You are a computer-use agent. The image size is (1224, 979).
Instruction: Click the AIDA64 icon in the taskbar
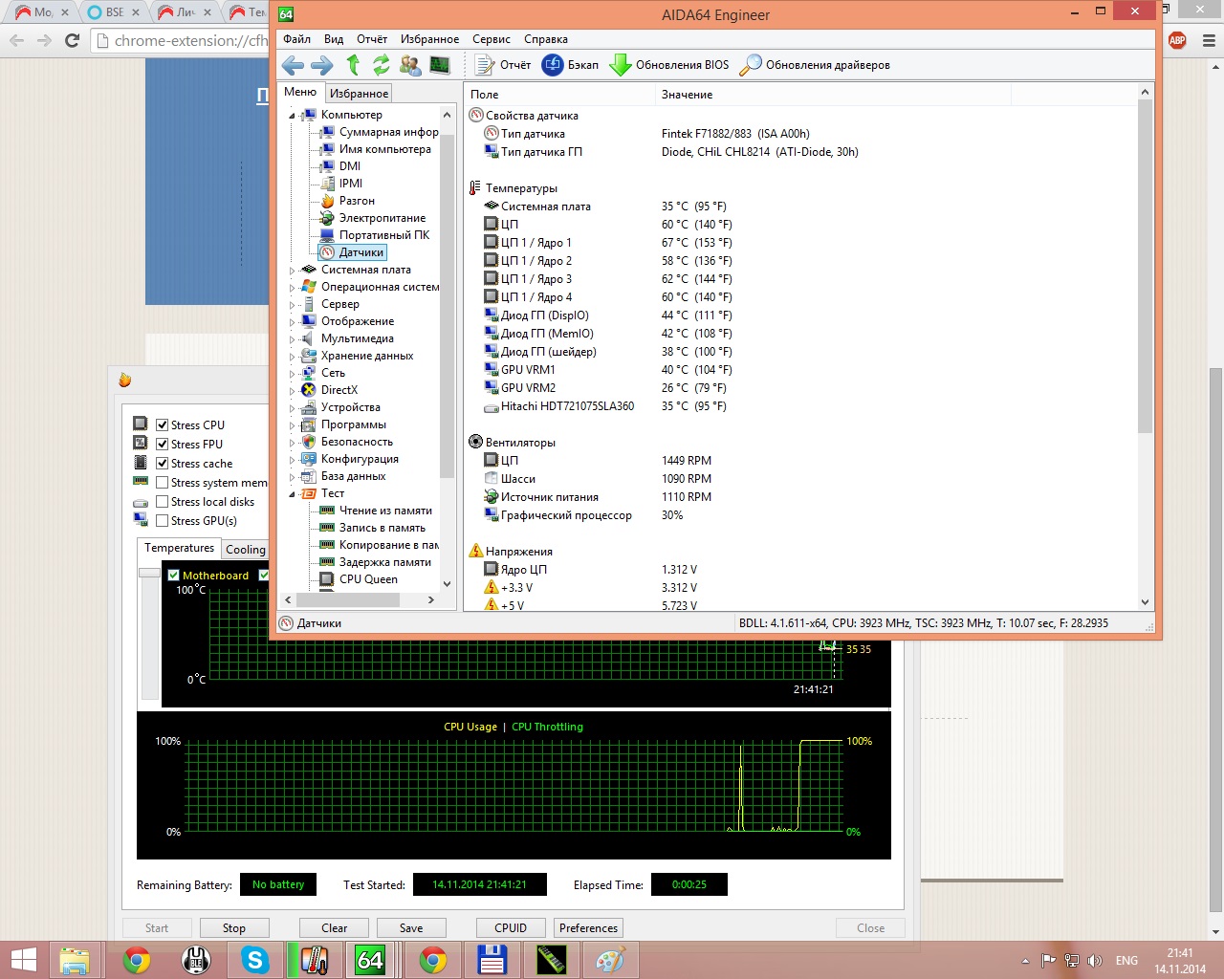pos(370,959)
